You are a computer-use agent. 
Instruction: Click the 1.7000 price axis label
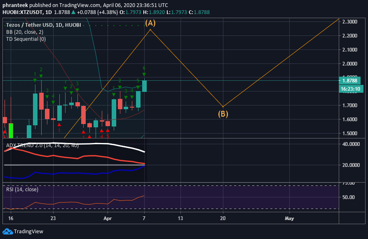350,105
